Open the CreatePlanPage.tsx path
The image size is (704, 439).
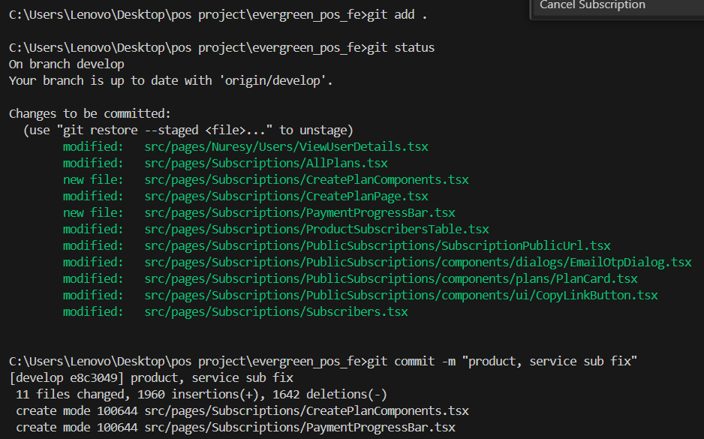point(286,197)
